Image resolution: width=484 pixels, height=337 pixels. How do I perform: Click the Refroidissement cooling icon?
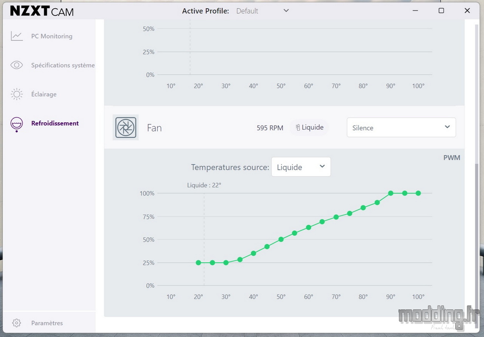point(17,124)
